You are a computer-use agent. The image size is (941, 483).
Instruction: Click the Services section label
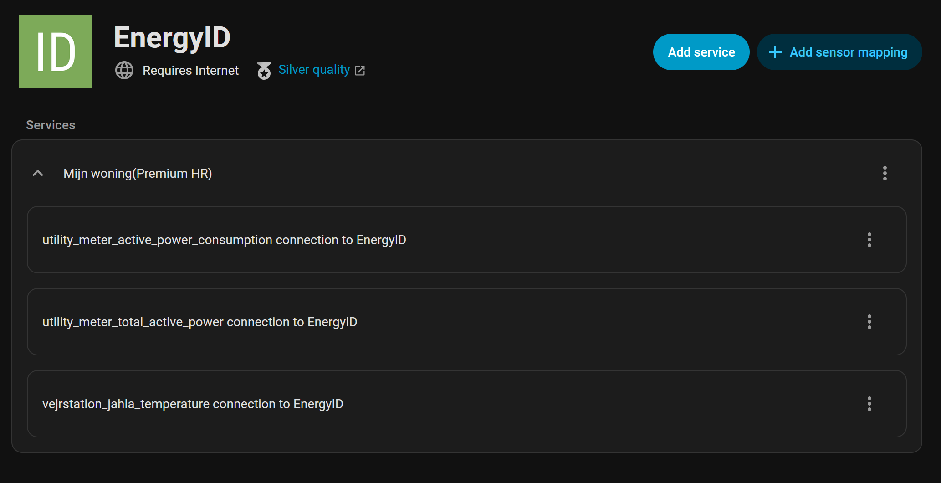coord(51,125)
